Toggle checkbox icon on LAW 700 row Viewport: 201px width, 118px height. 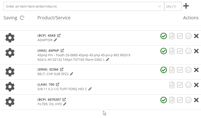[x=180, y=85]
